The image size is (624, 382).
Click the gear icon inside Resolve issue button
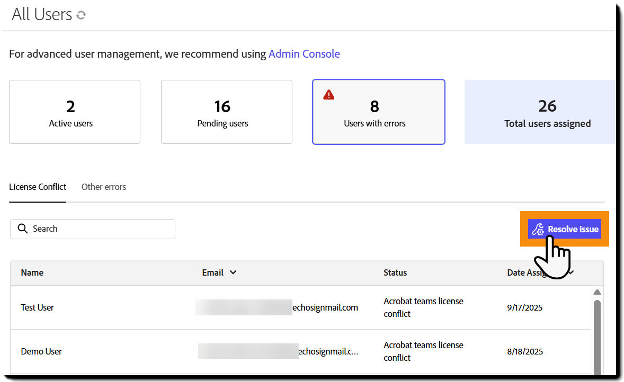click(x=538, y=229)
